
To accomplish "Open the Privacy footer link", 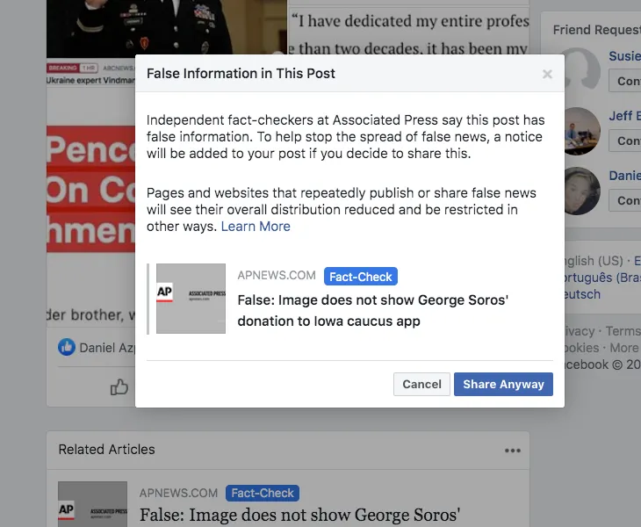I will point(580,331).
